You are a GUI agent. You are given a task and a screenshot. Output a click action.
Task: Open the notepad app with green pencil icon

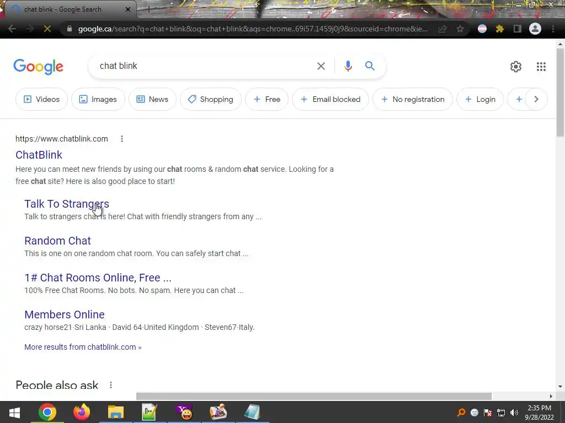(149, 412)
